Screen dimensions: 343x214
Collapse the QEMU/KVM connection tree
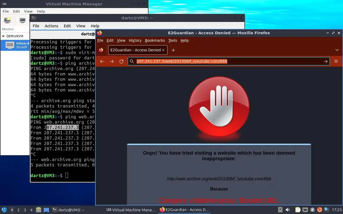click(x=3, y=36)
